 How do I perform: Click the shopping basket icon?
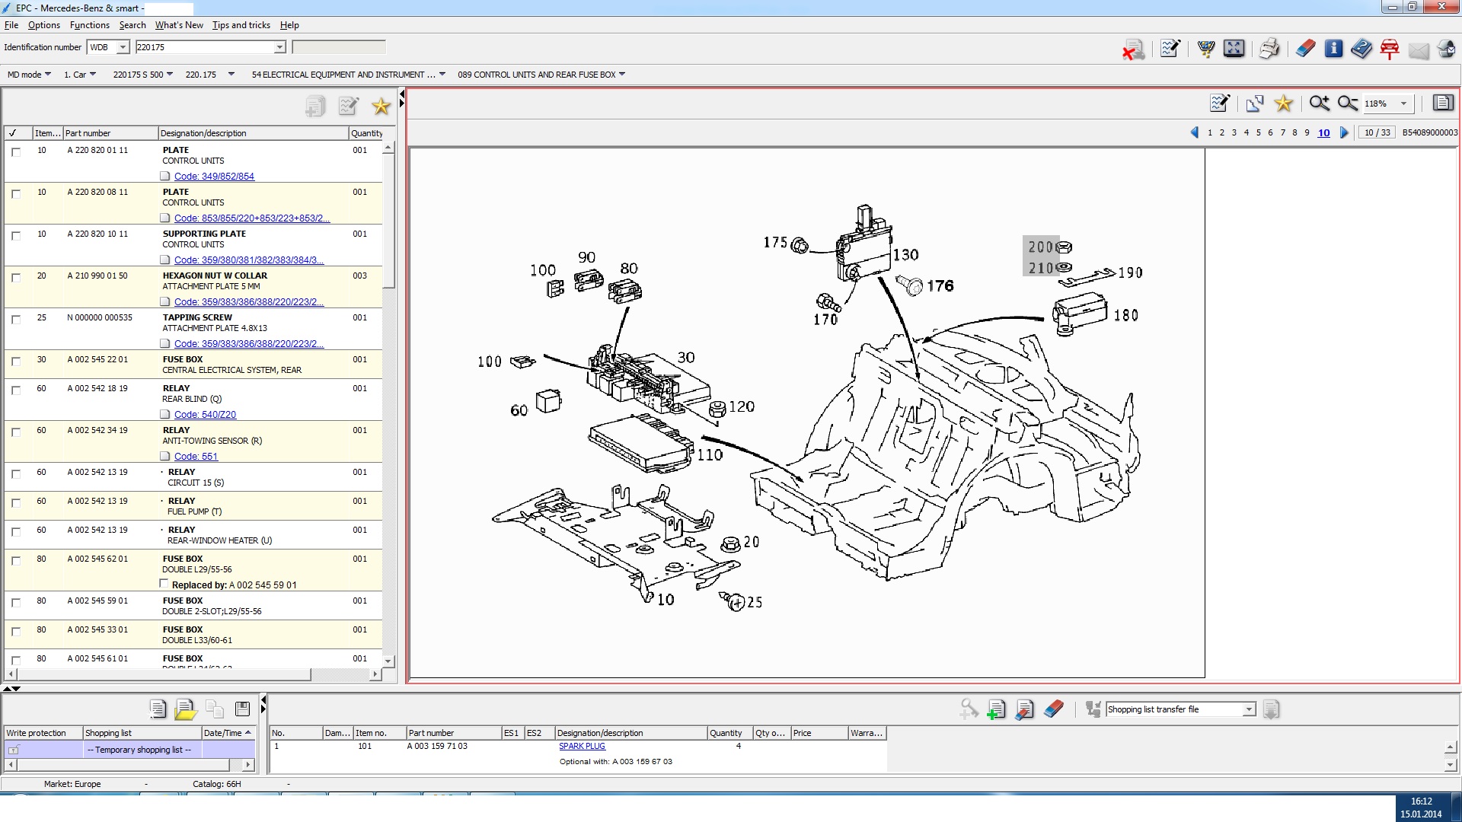[1206, 49]
